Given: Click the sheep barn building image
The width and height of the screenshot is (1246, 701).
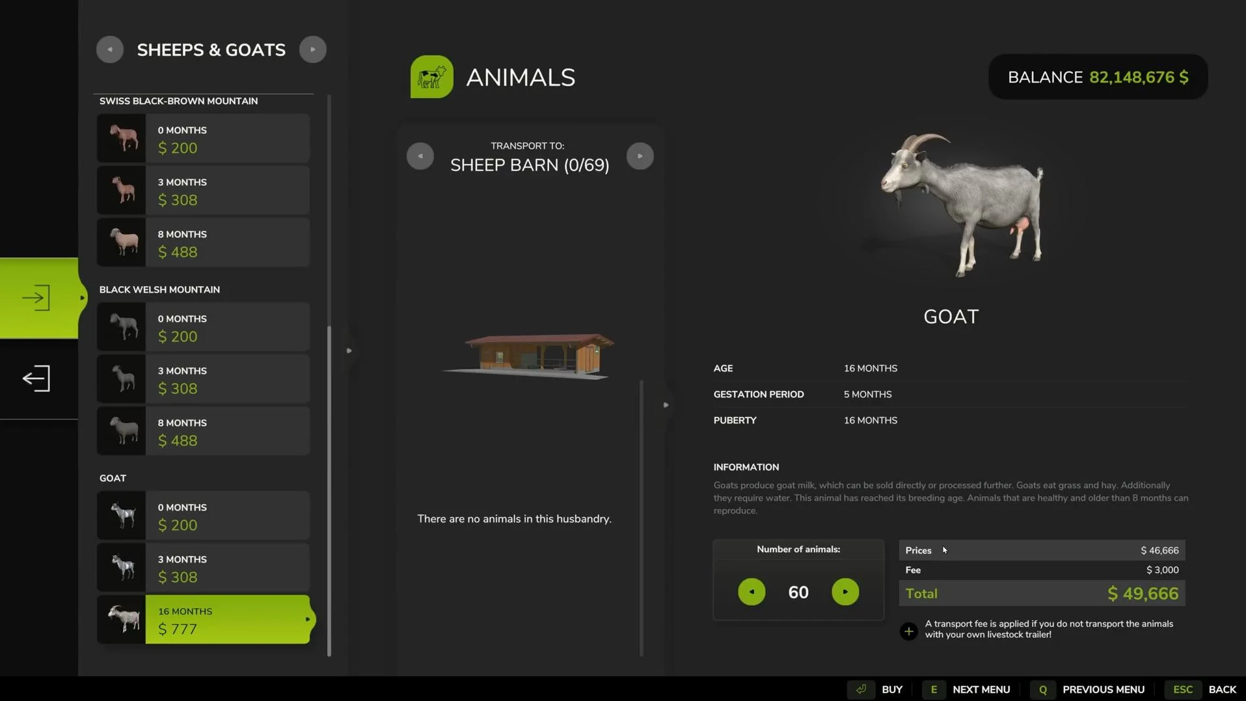Looking at the screenshot, I should coord(529,356).
